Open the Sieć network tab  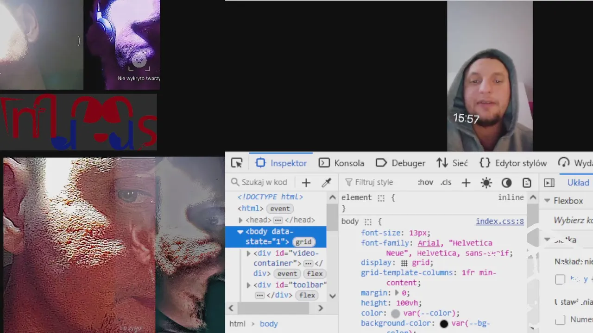pyautogui.click(x=452, y=163)
